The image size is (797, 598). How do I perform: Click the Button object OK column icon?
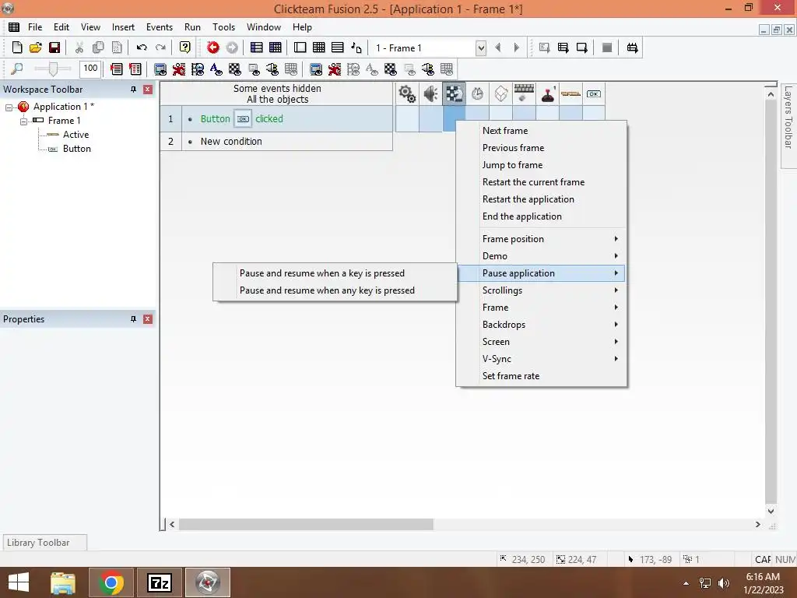[x=594, y=94]
